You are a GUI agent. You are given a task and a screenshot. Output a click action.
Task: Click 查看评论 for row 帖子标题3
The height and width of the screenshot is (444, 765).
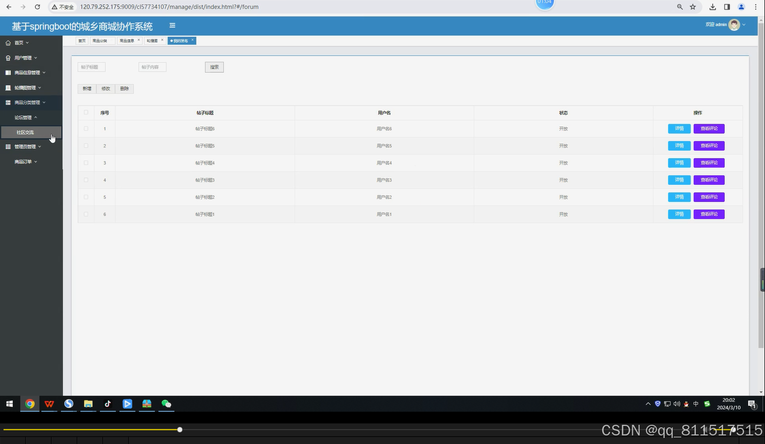click(x=709, y=180)
